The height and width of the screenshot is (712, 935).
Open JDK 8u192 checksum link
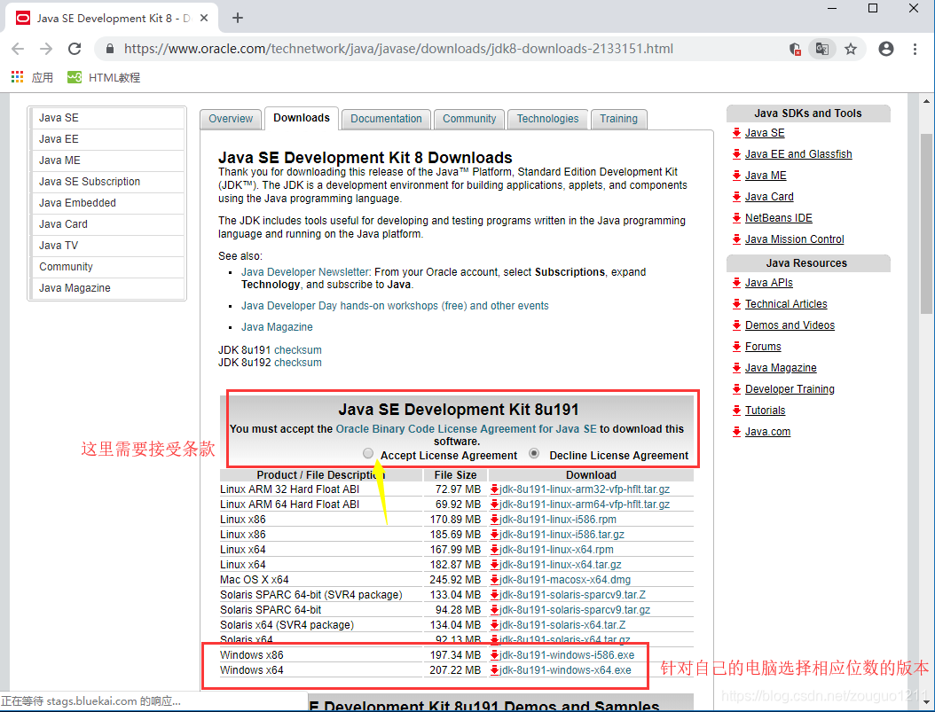click(297, 363)
